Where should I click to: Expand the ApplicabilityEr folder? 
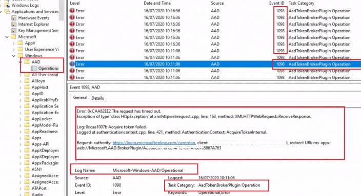[21, 100]
